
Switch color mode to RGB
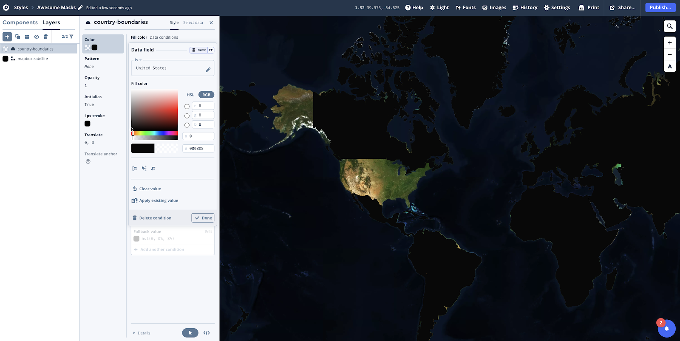tap(206, 95)
